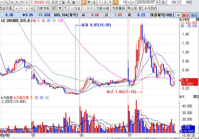Screen dimensions: 199x139
Task: Open the 차트툴바 tab
Action: click(118, 8)
